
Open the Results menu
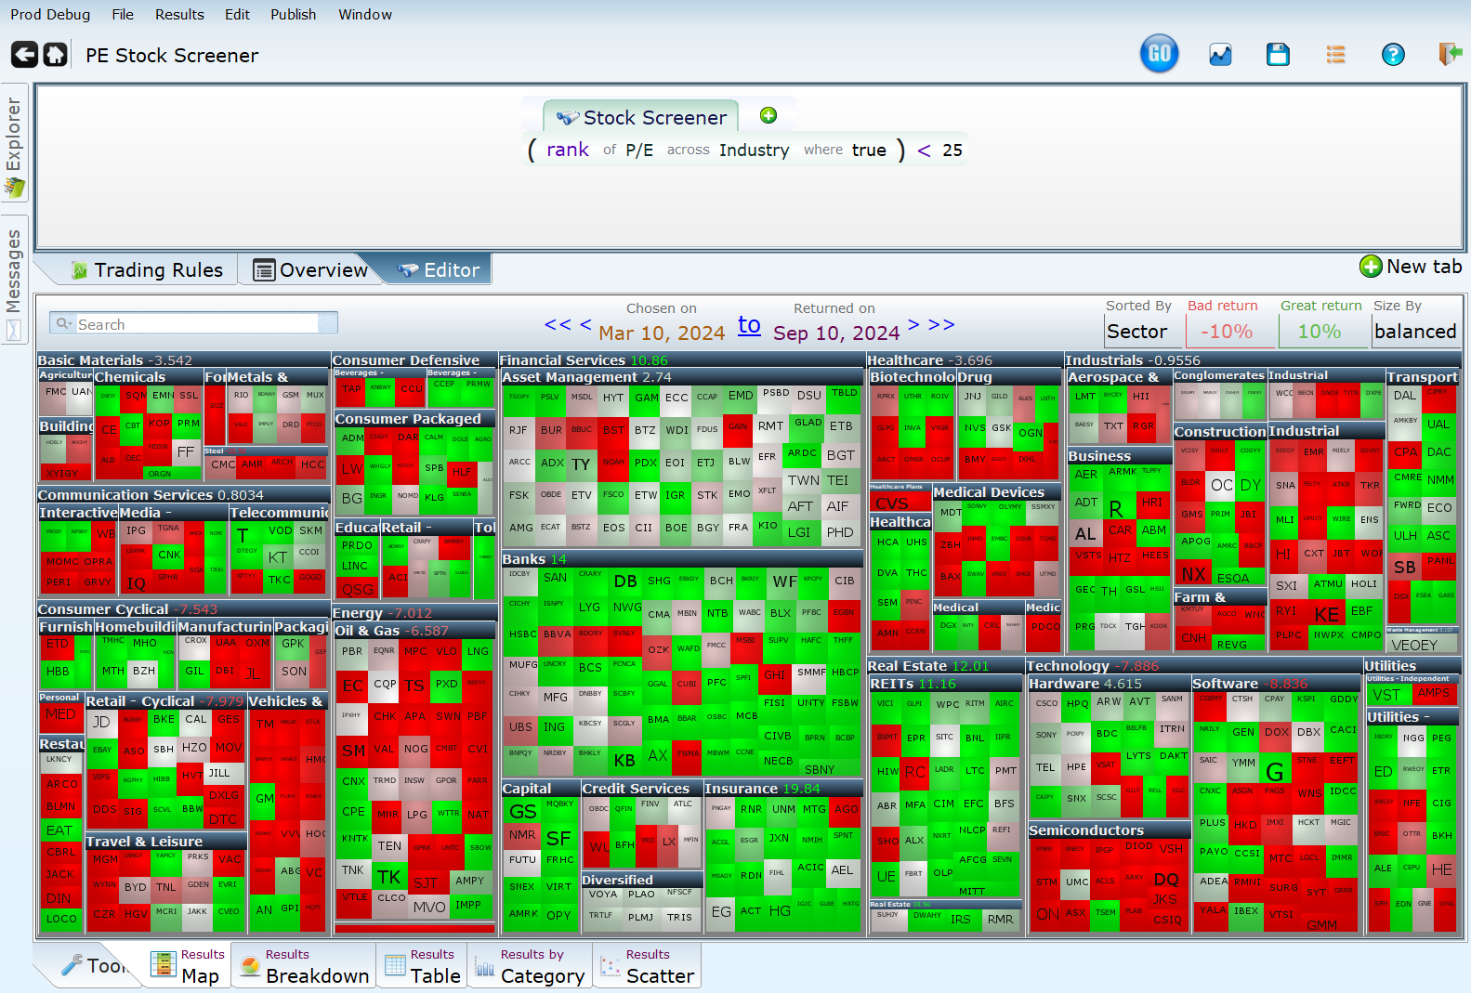179,14
